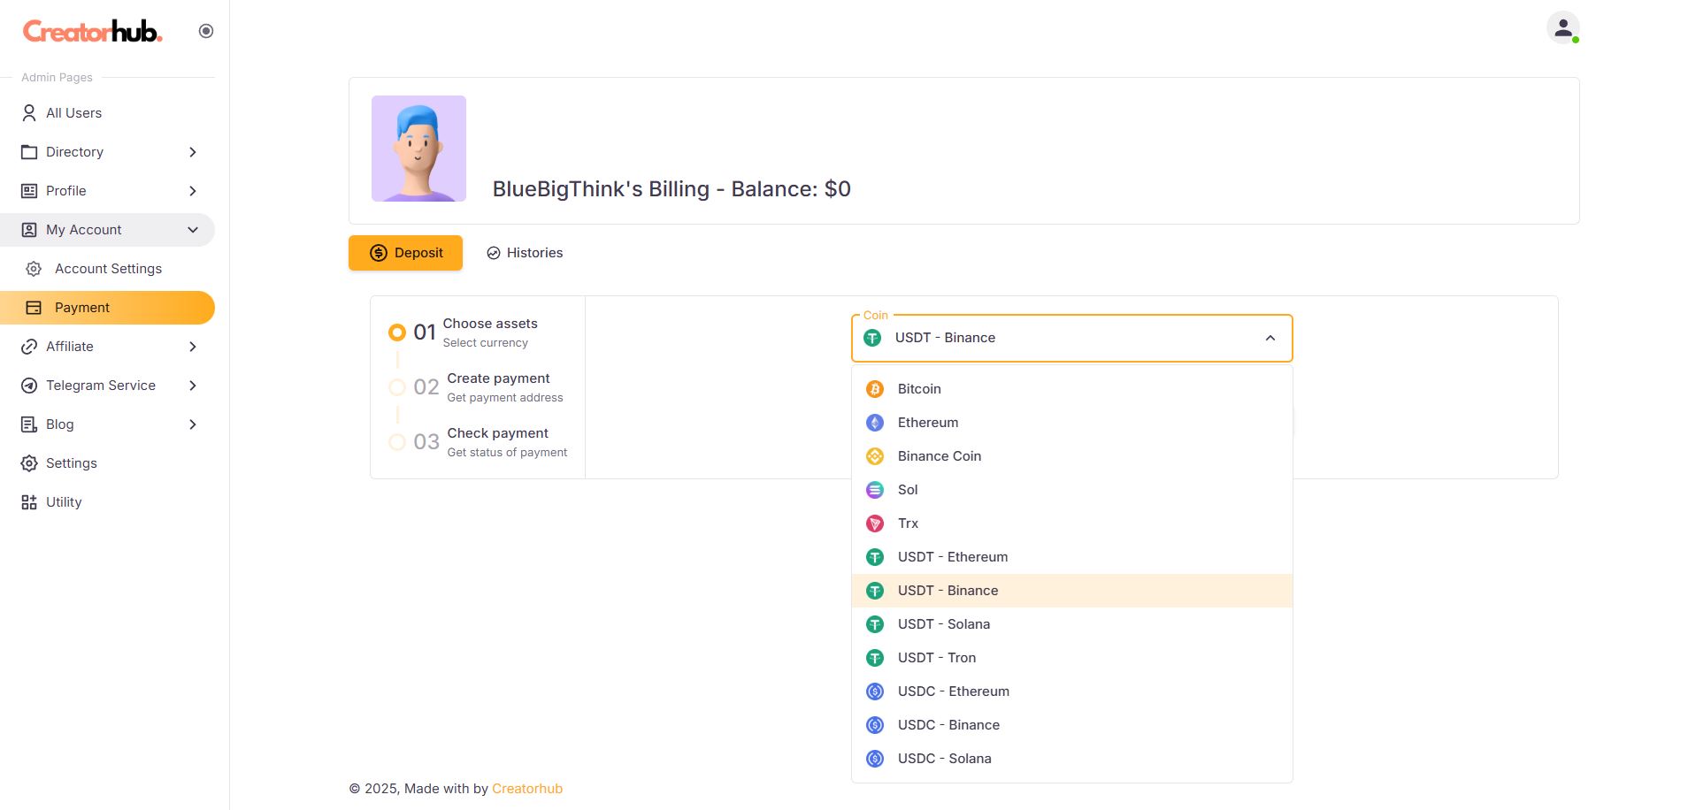Switch to the Histories tab

click(x=525, y=253)
